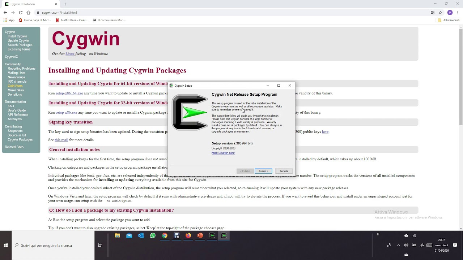Open Update Cygwin in the sidebar
The image size is (463, 260).
(18, 41)
